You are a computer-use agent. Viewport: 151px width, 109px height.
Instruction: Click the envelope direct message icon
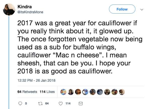81,103
